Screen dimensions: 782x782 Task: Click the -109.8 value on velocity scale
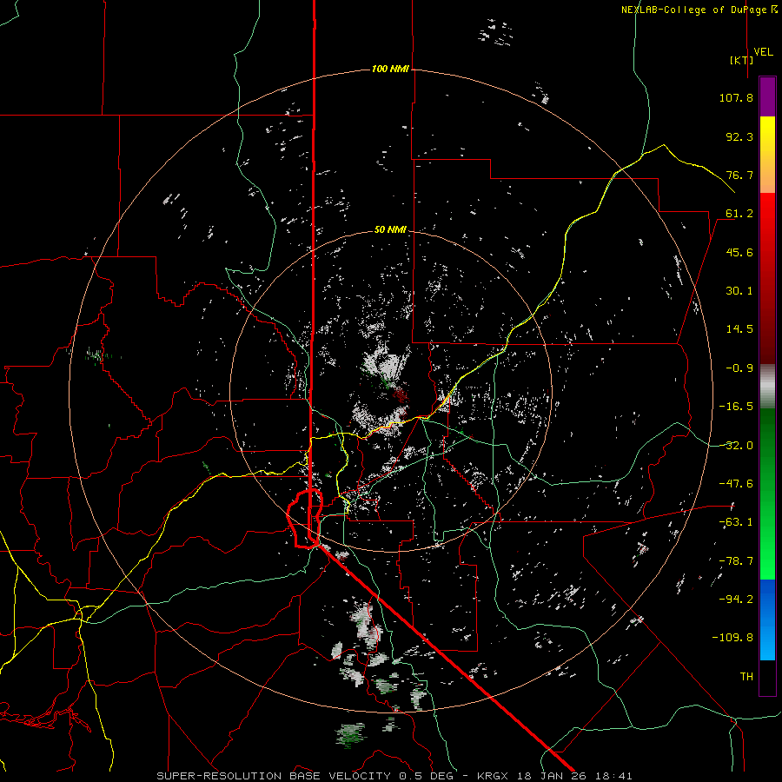pos(732,638)
